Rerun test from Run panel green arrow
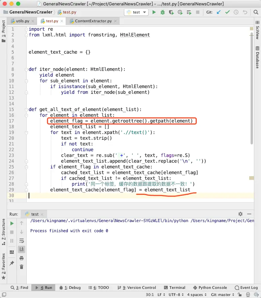 12,223
